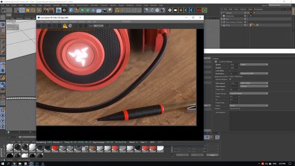Viewport: 295px width, 166px height.
Task: Open the Pixel Aspect Square dropdown
Action: pos(254,86)
